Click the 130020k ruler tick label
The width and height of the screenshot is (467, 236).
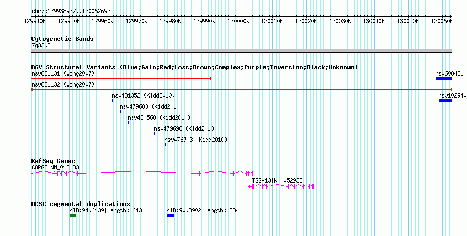coord(306,22)
